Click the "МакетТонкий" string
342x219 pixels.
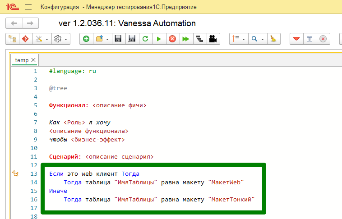(231, 199)
